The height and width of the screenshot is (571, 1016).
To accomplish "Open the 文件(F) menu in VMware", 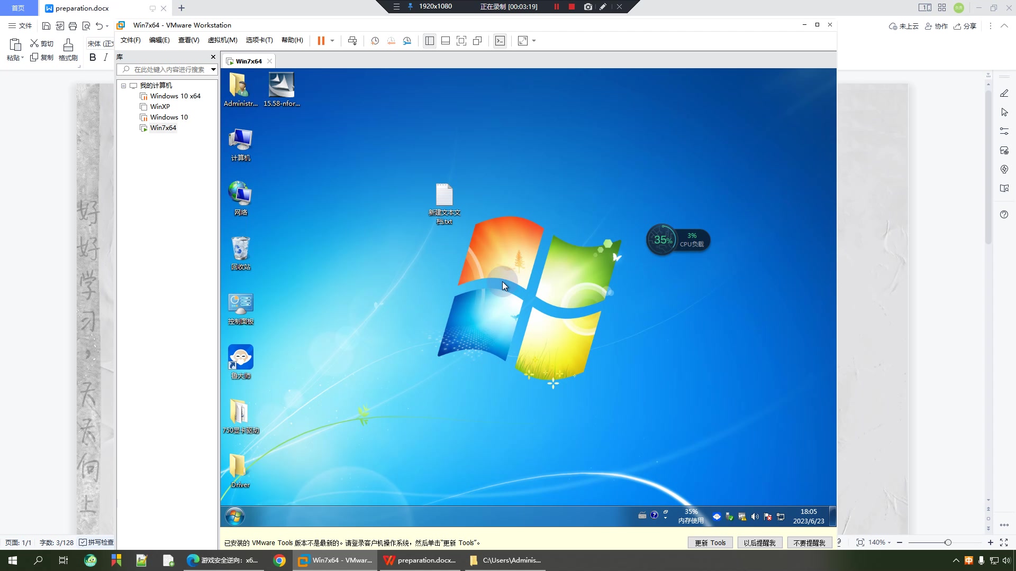I will tap(131, 40).
